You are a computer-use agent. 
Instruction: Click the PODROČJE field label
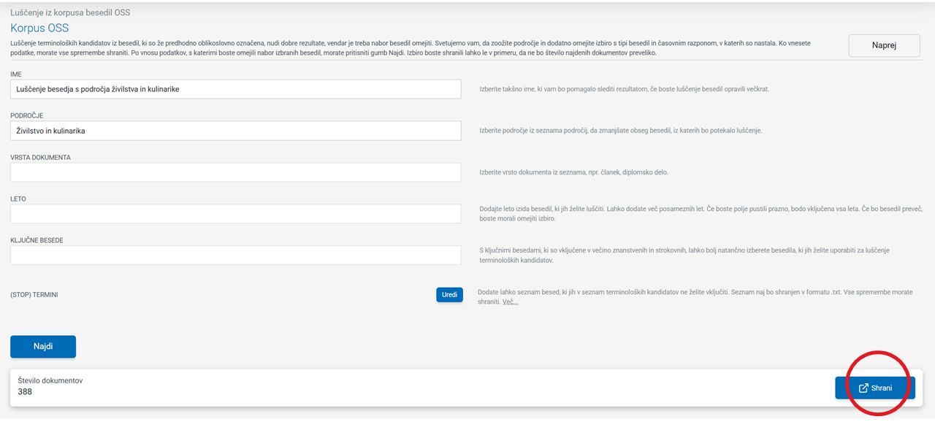click(x=28, y=116)
